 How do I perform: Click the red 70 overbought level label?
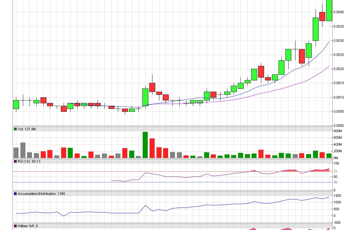[335, 172]
